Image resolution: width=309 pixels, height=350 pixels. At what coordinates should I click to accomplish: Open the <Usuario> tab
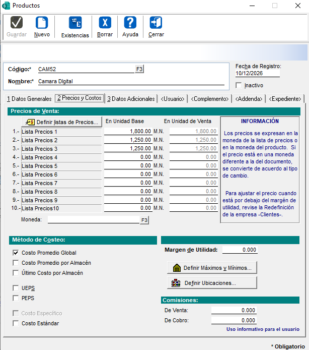pos(173,99)
